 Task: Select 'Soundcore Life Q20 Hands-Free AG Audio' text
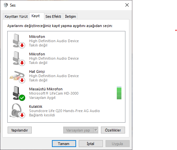pos(65,111)
